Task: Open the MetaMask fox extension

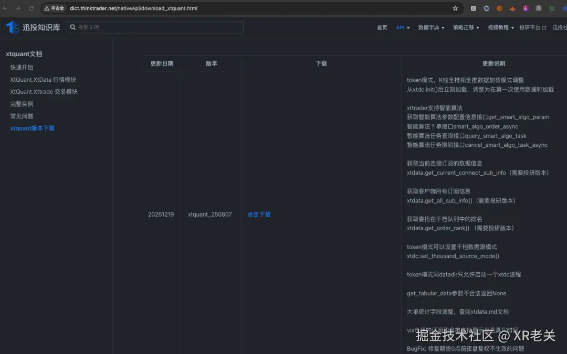Action: (x=512, y=8)
